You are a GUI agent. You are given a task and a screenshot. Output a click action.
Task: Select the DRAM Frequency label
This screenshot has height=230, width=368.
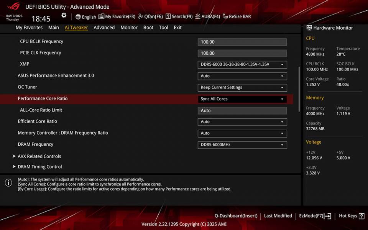[35, 145]
